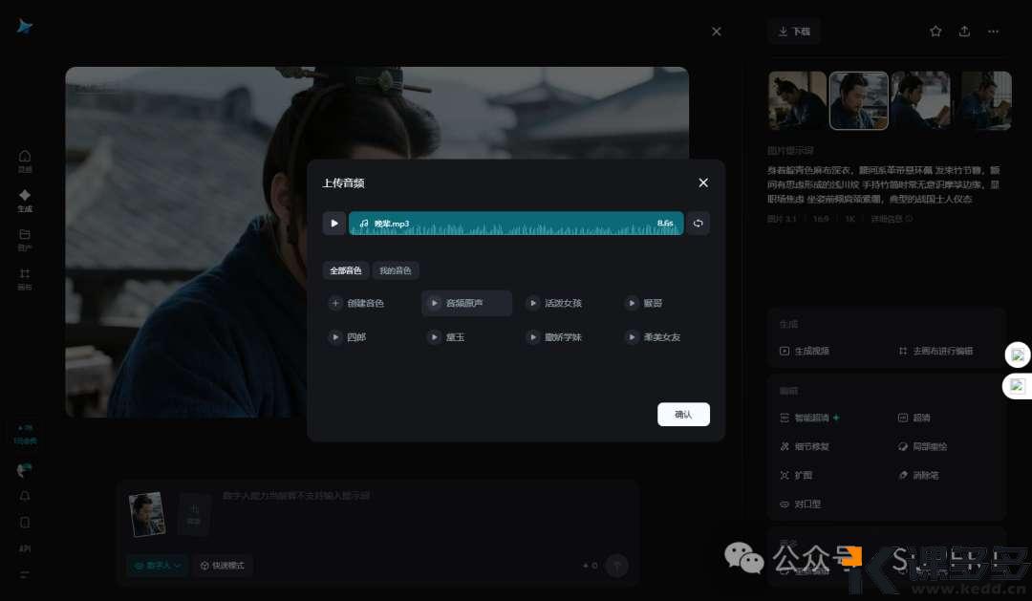This screenshot has height=601, width=1032.
Task: Preview the 活泼女孩 voice
Action: (x=532, y=303)
